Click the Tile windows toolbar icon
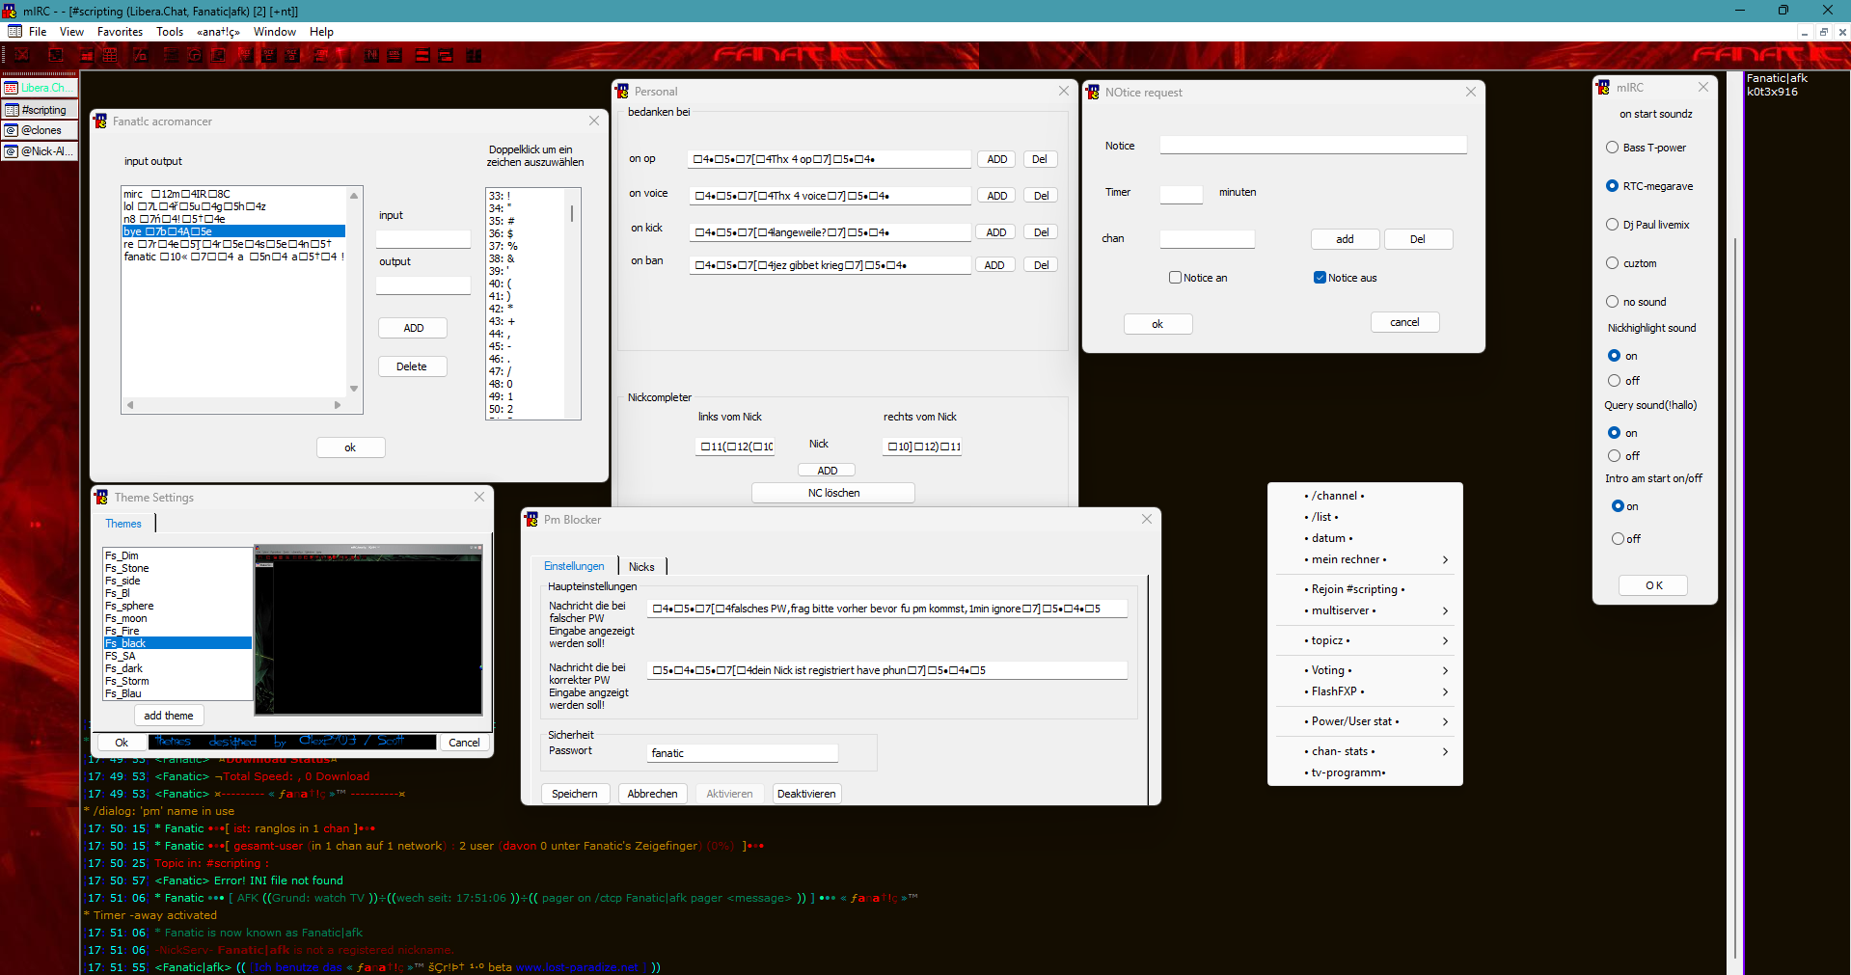The width and height of the screenshot is (1851, 975). 422,55
